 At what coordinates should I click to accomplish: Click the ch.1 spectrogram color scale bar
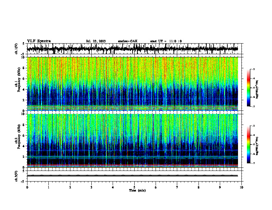(x=249, y=88)
